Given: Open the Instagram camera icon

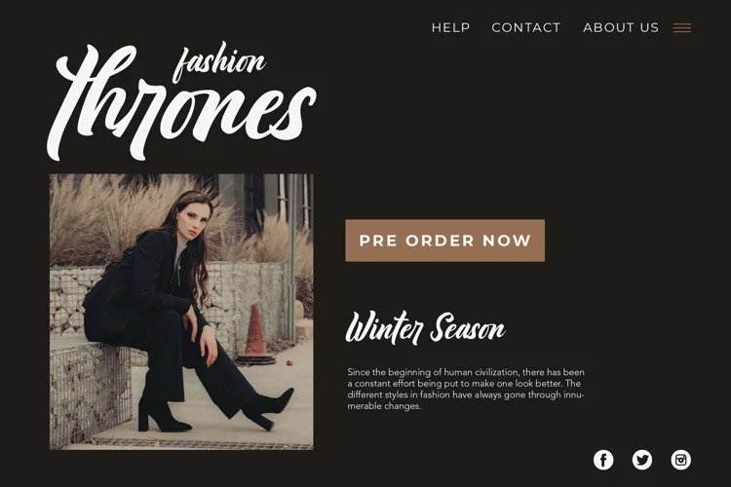Looking at the screenshot, I should 680,460.
